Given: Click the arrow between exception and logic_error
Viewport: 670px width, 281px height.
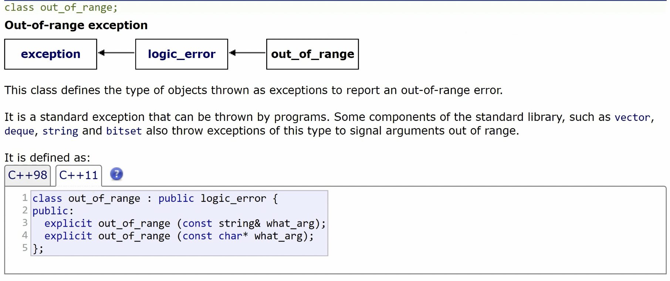Looking at the screenshot, I should tap(116, 53).
